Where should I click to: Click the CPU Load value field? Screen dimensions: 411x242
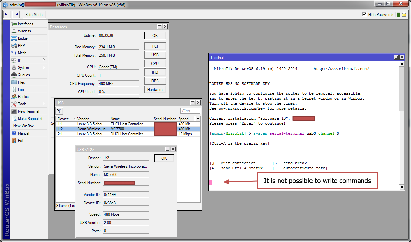[x=118, y=92]
